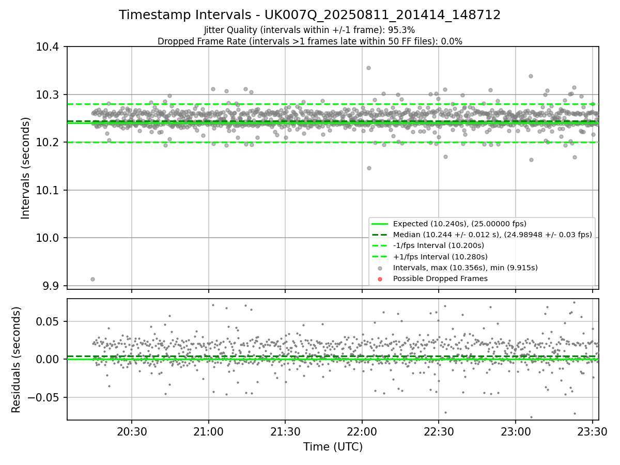Click the 22:30 time tick label
The height and width of the screenshot is (465, 620).
click(439, 431)
